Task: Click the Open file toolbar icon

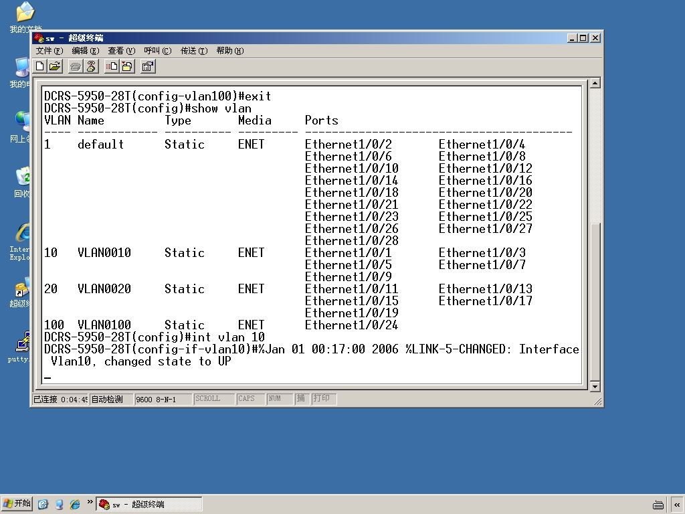Action: tap(55, 66)
